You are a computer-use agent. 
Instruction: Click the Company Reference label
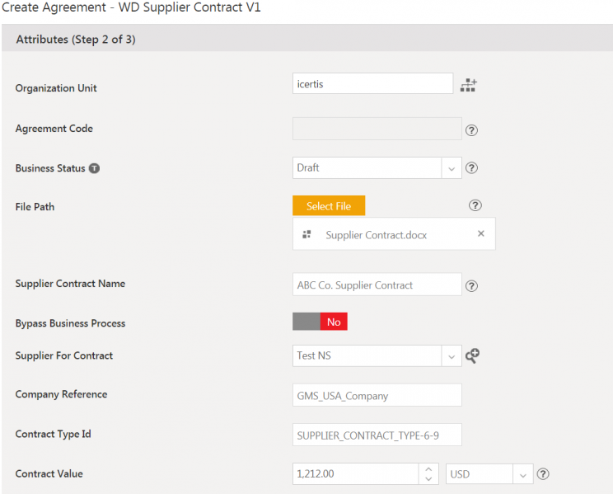tap(61, 394)
